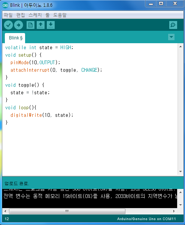Click the 'pinMode(10,OUTPUT);' line

tap(35, 62)
